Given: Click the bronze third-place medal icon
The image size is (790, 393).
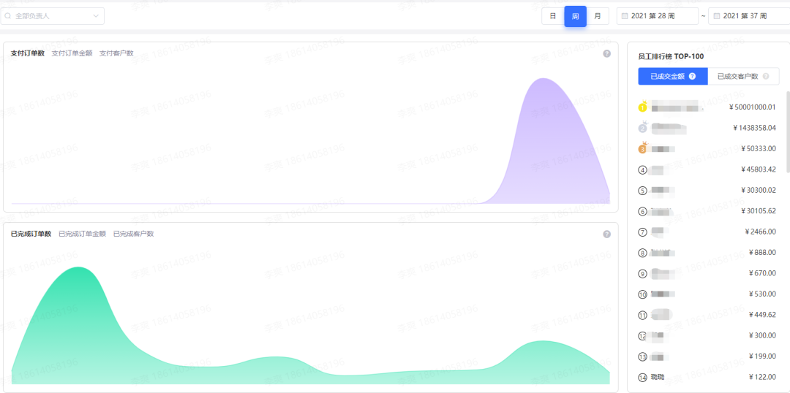Looking at the screenshot, I should click(642, 148).
